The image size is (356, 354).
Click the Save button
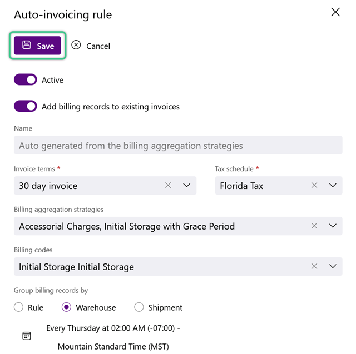(x=37, y=46)
